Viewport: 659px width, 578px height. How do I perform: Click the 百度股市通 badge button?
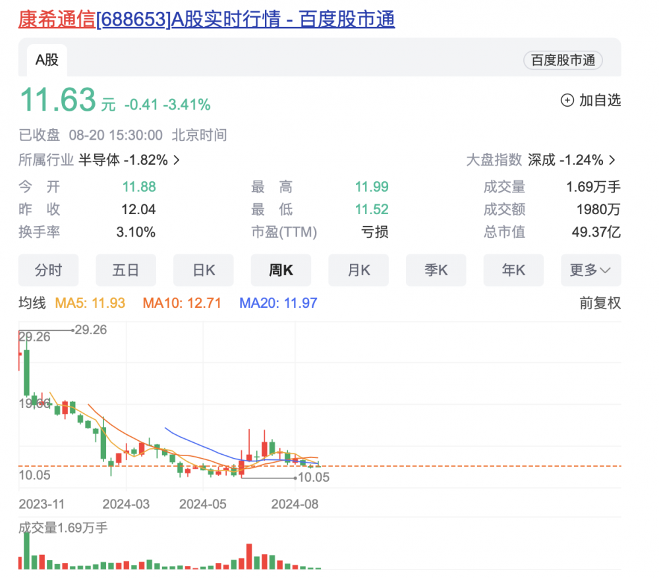point(563,60)
